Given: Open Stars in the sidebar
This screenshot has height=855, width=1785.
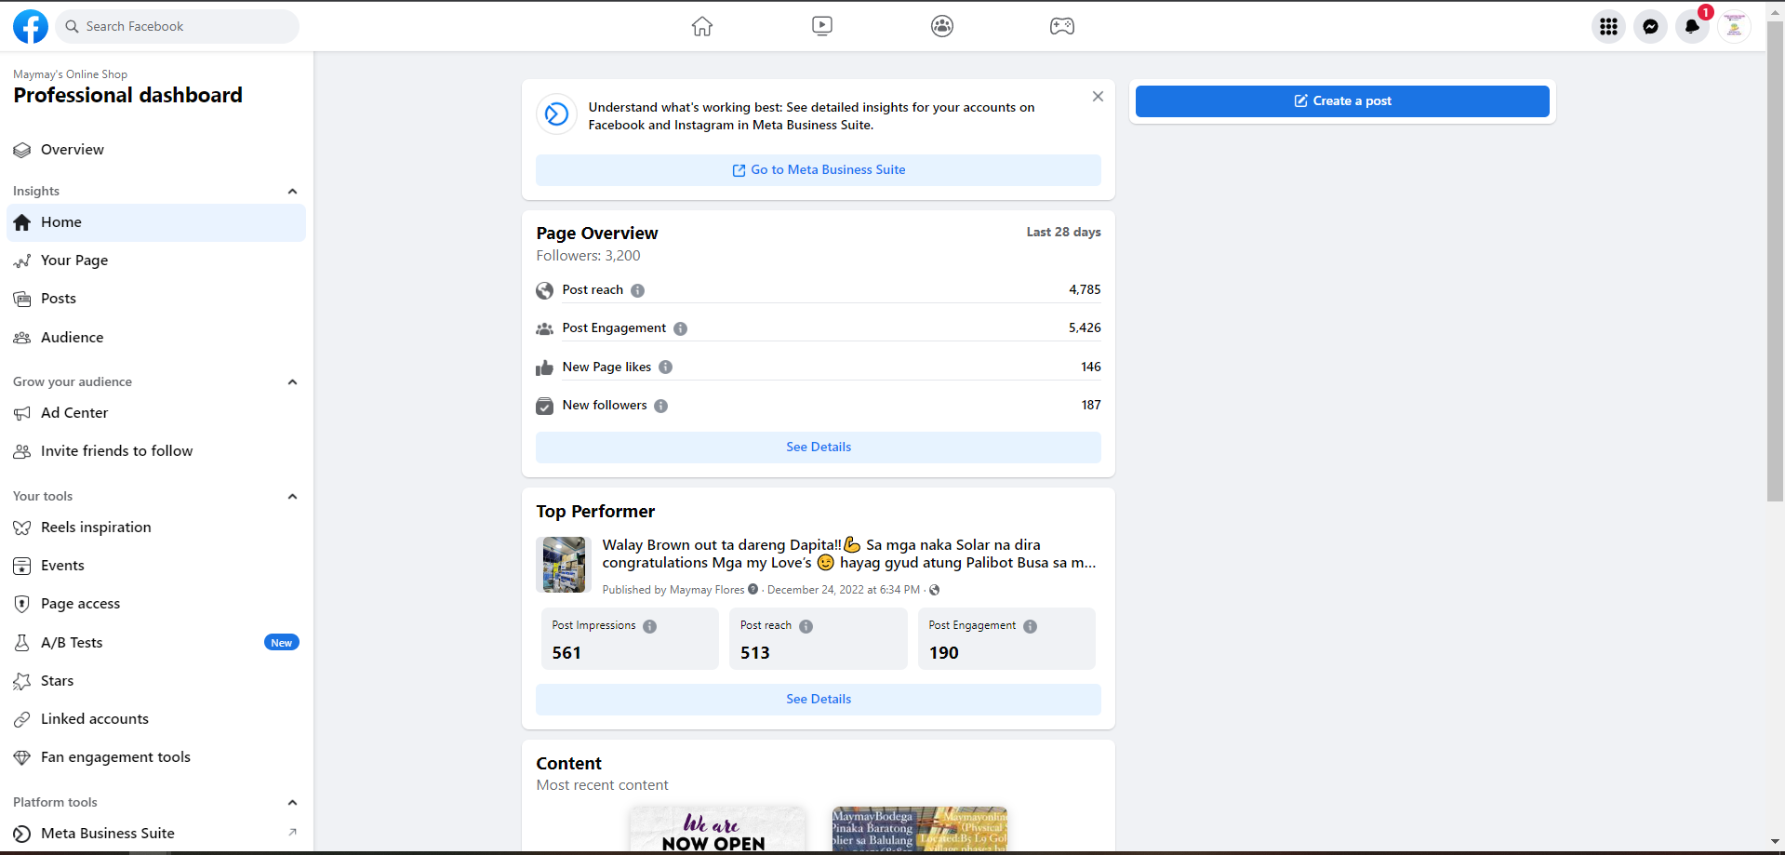Looking at the screenshot, I should pos(156,681).
